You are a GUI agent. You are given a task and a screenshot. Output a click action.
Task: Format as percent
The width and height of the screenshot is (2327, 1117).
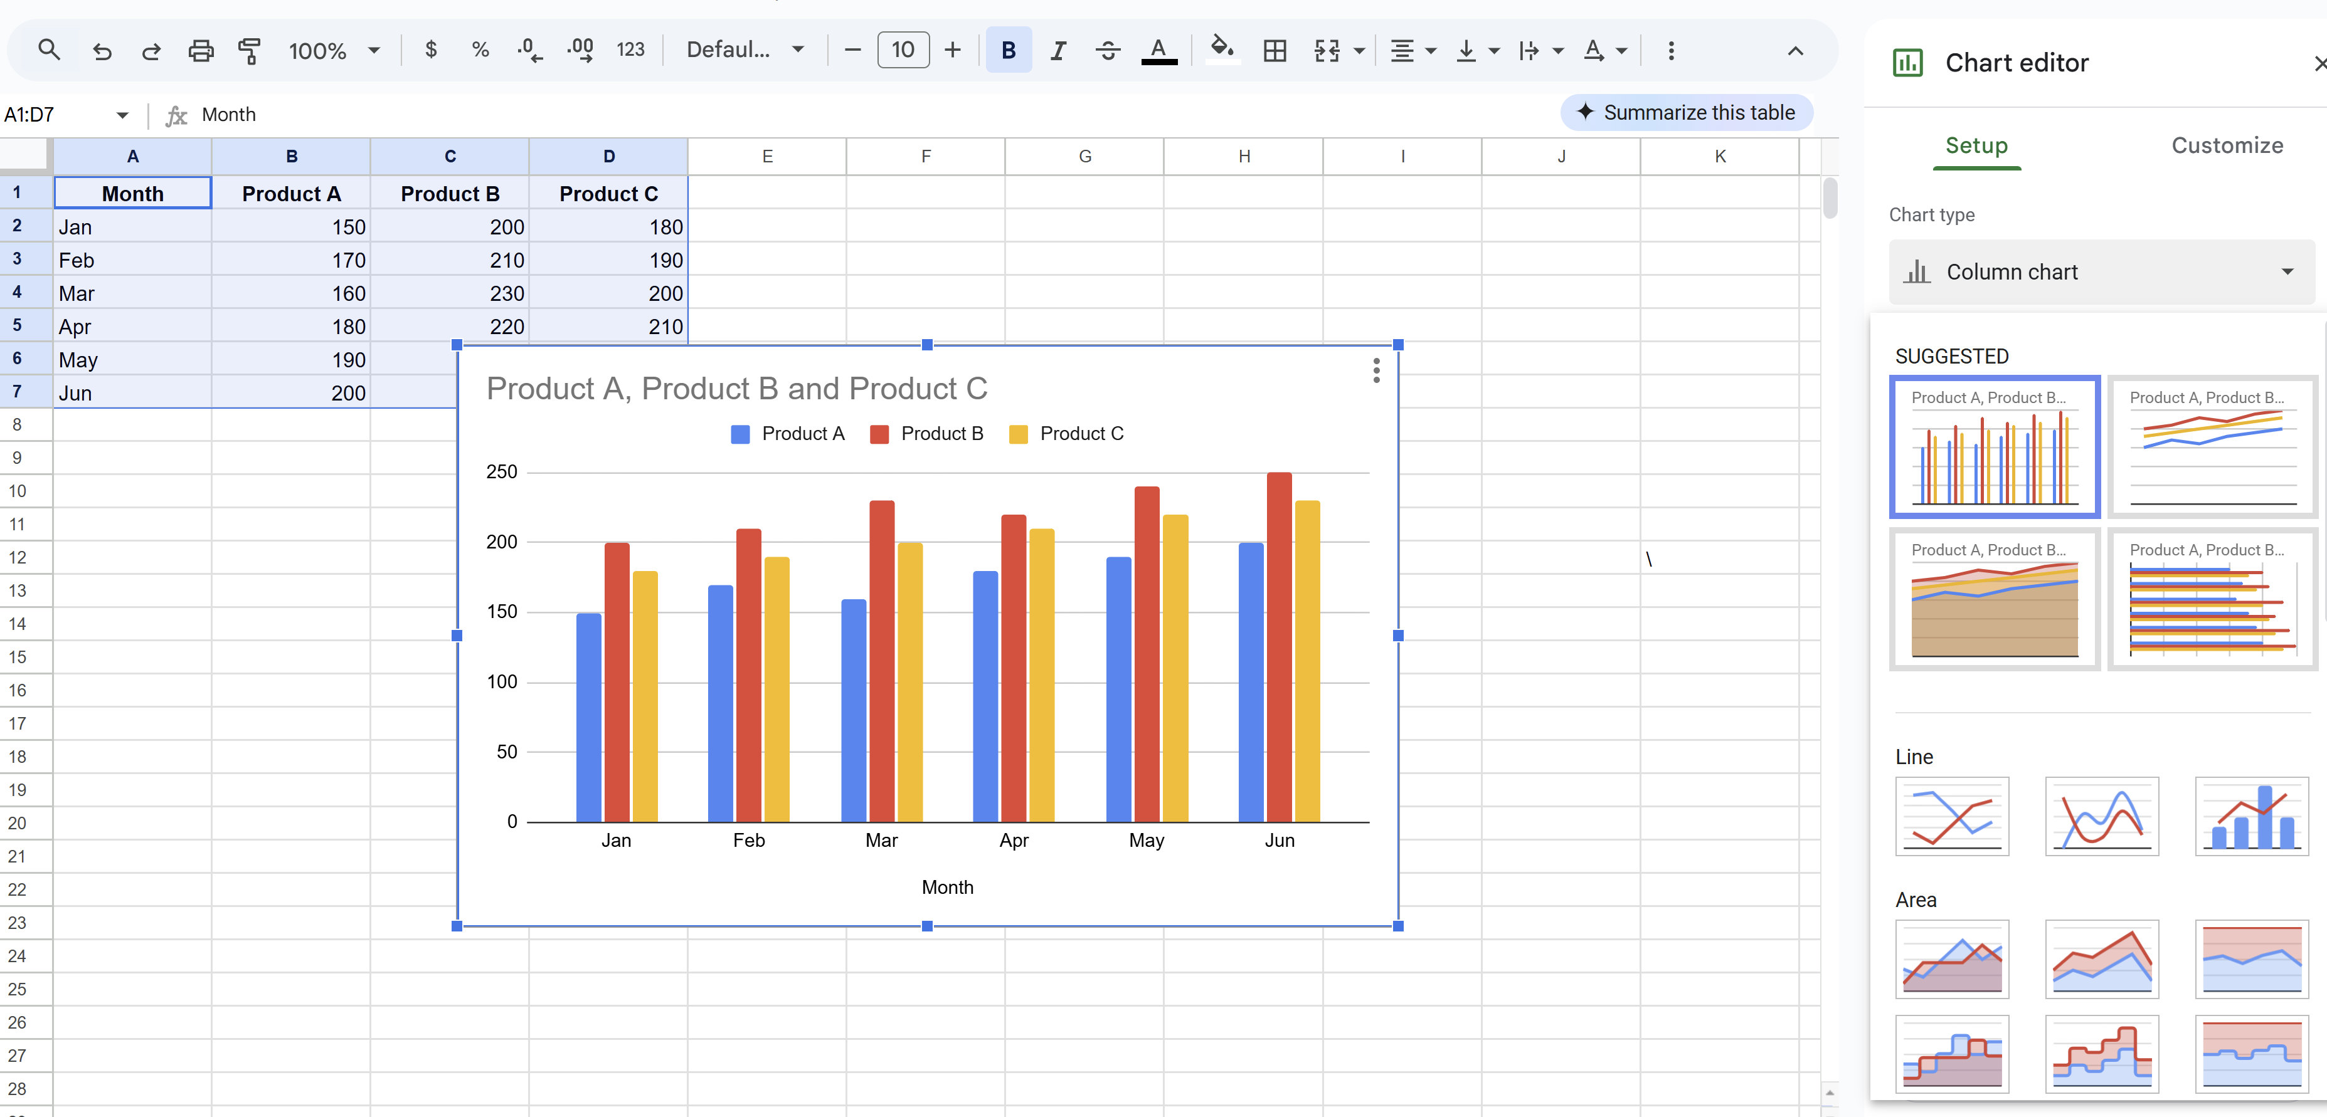point(480,50)
